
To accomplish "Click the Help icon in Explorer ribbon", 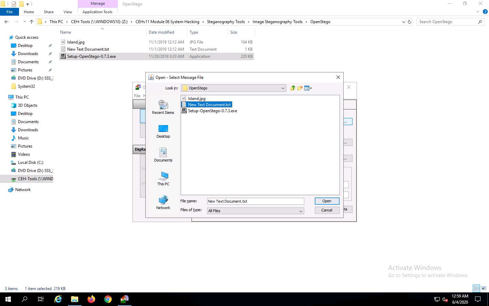I will pos(485,12).
